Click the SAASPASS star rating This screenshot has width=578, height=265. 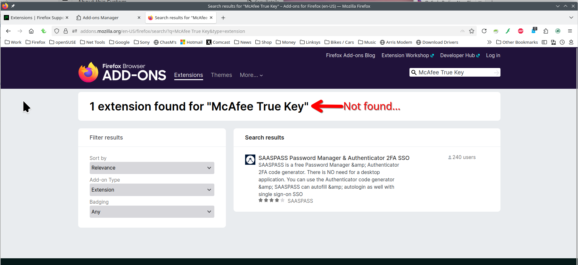click(271, 201)
